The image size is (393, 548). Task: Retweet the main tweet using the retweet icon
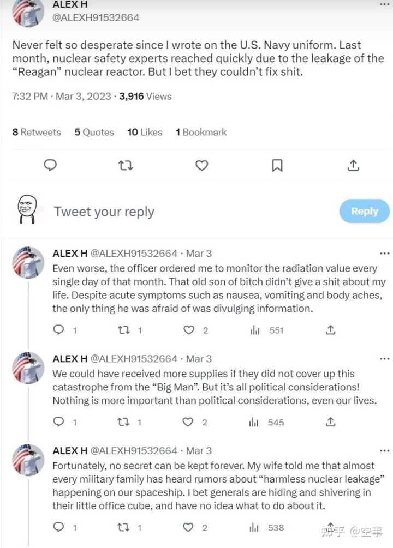pos(126,165)
